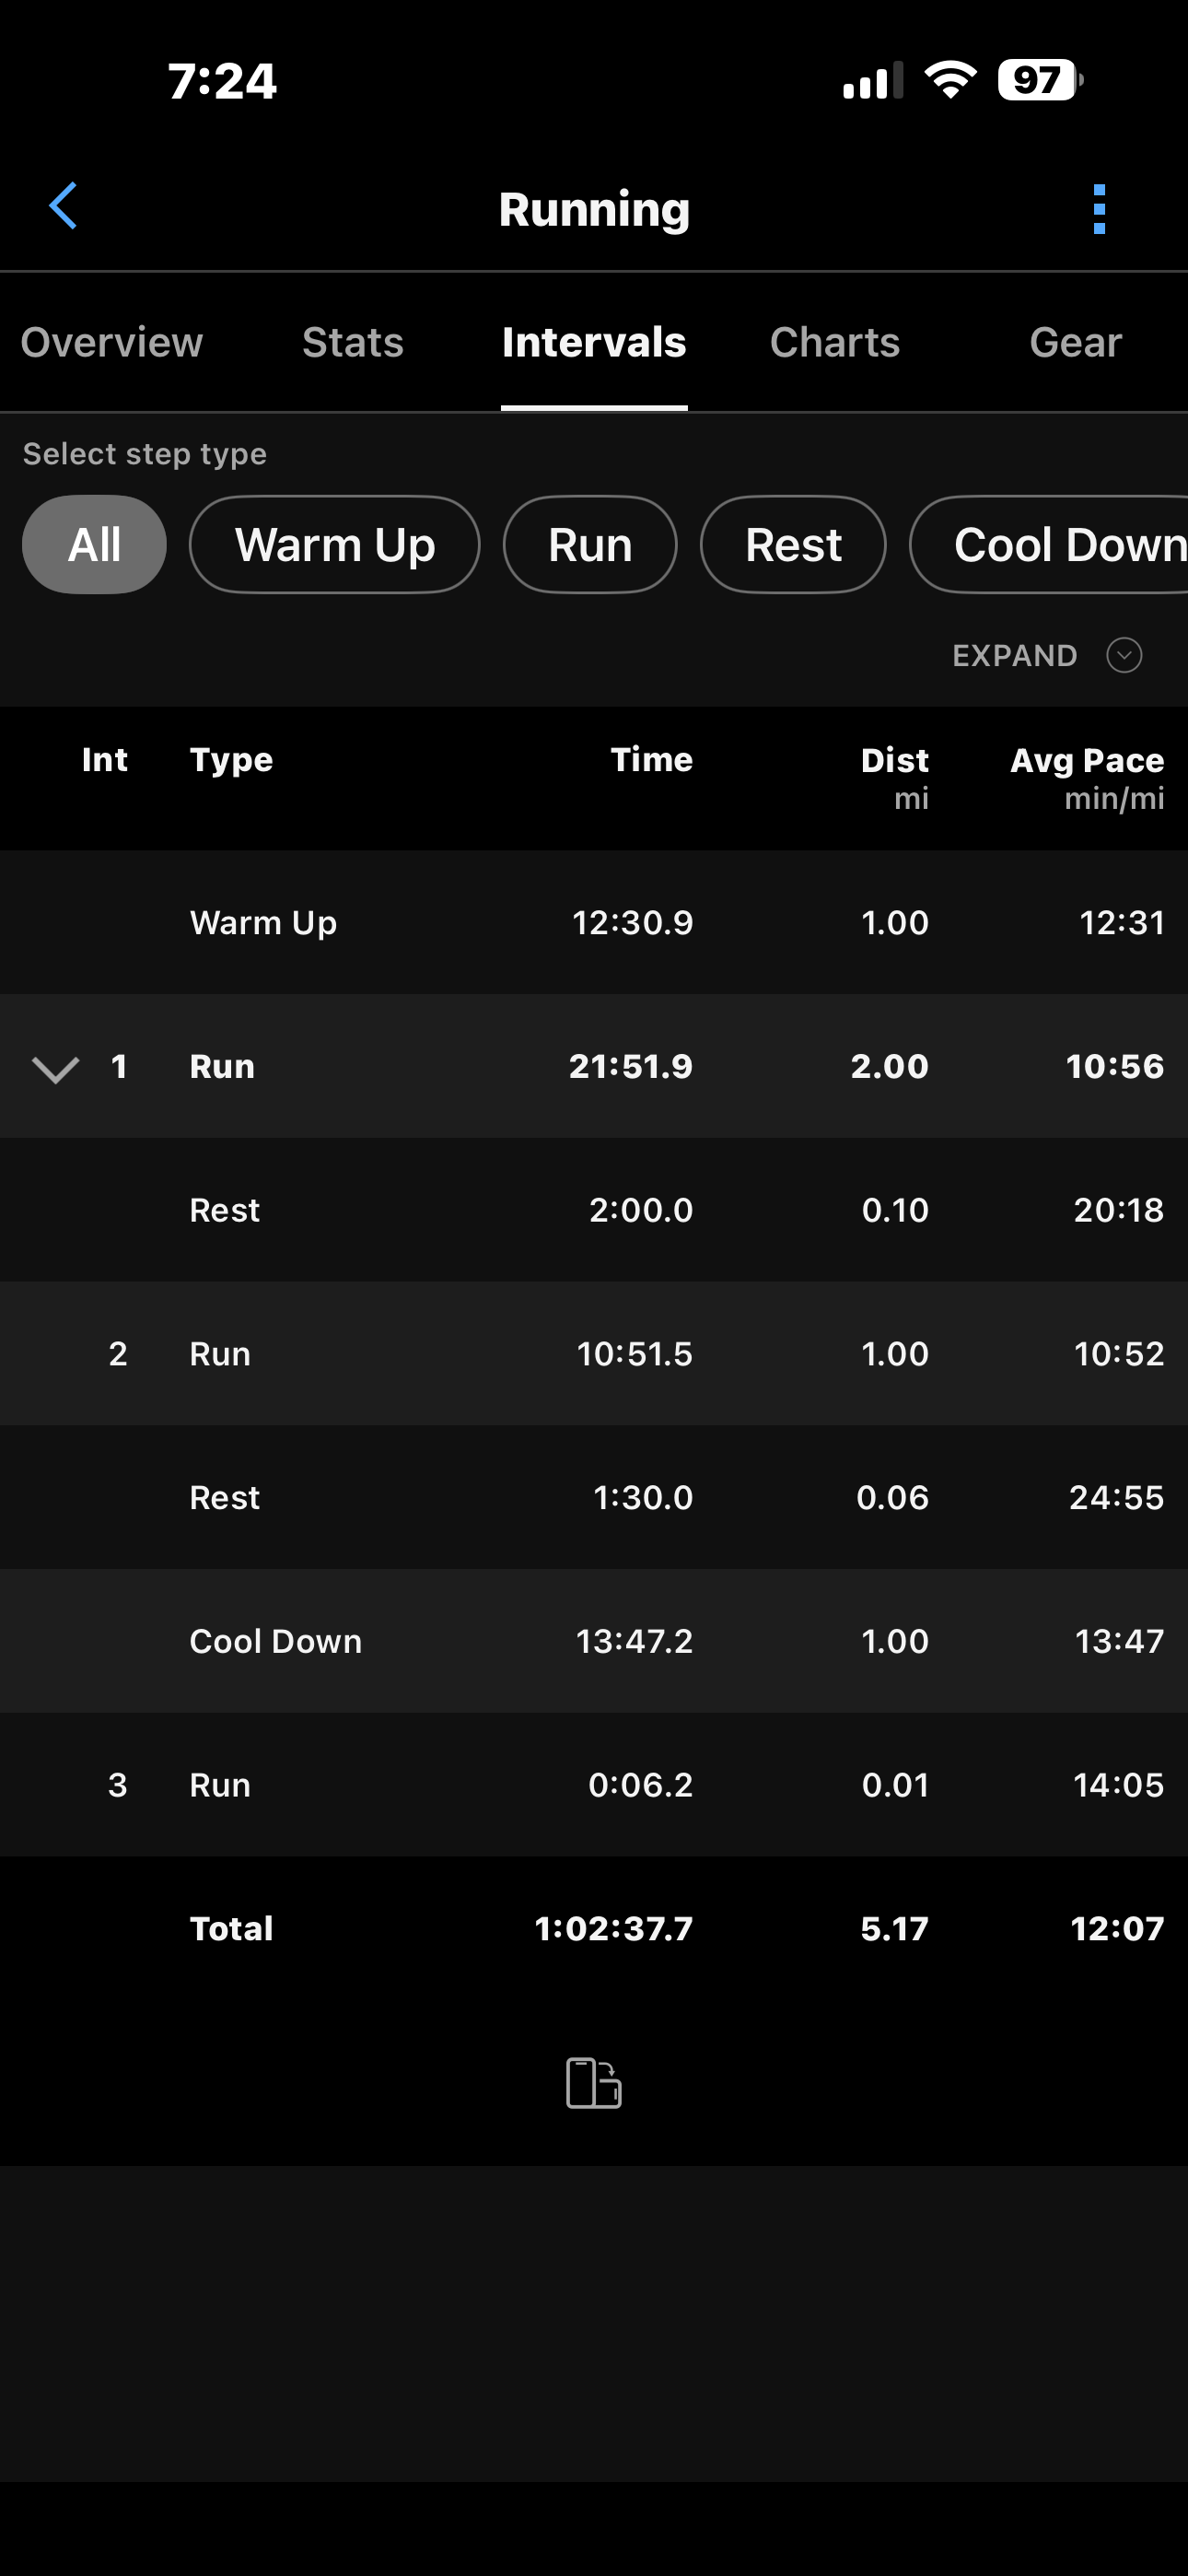Tap the Cool Down interval row
This screenshot has width=1188, height=2576.
point(594,1641)
